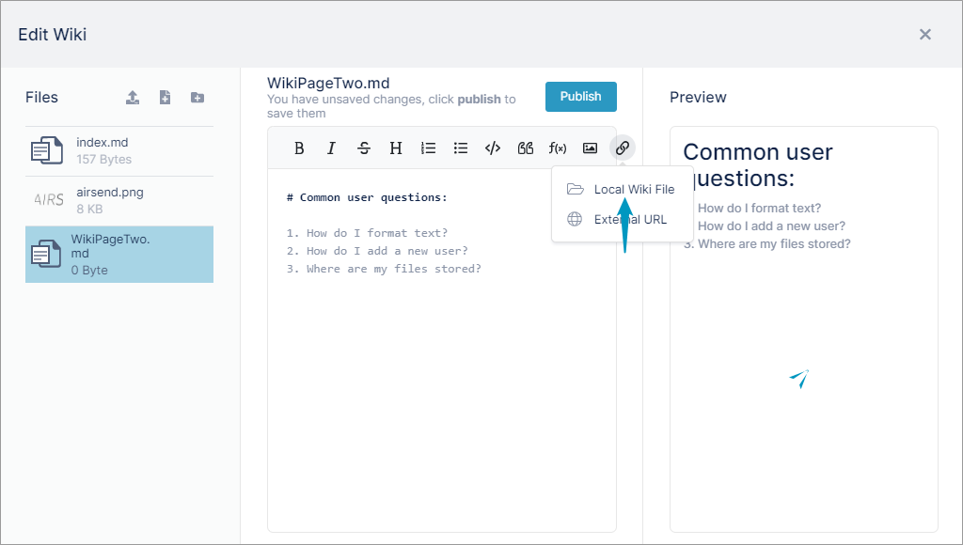Insert a bulleted list
The width and height of the screenshot is (963, 545).
(461, 148)
